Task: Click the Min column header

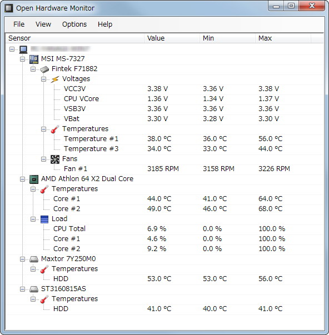Action: pyautogui.click(x=228, y=38)
